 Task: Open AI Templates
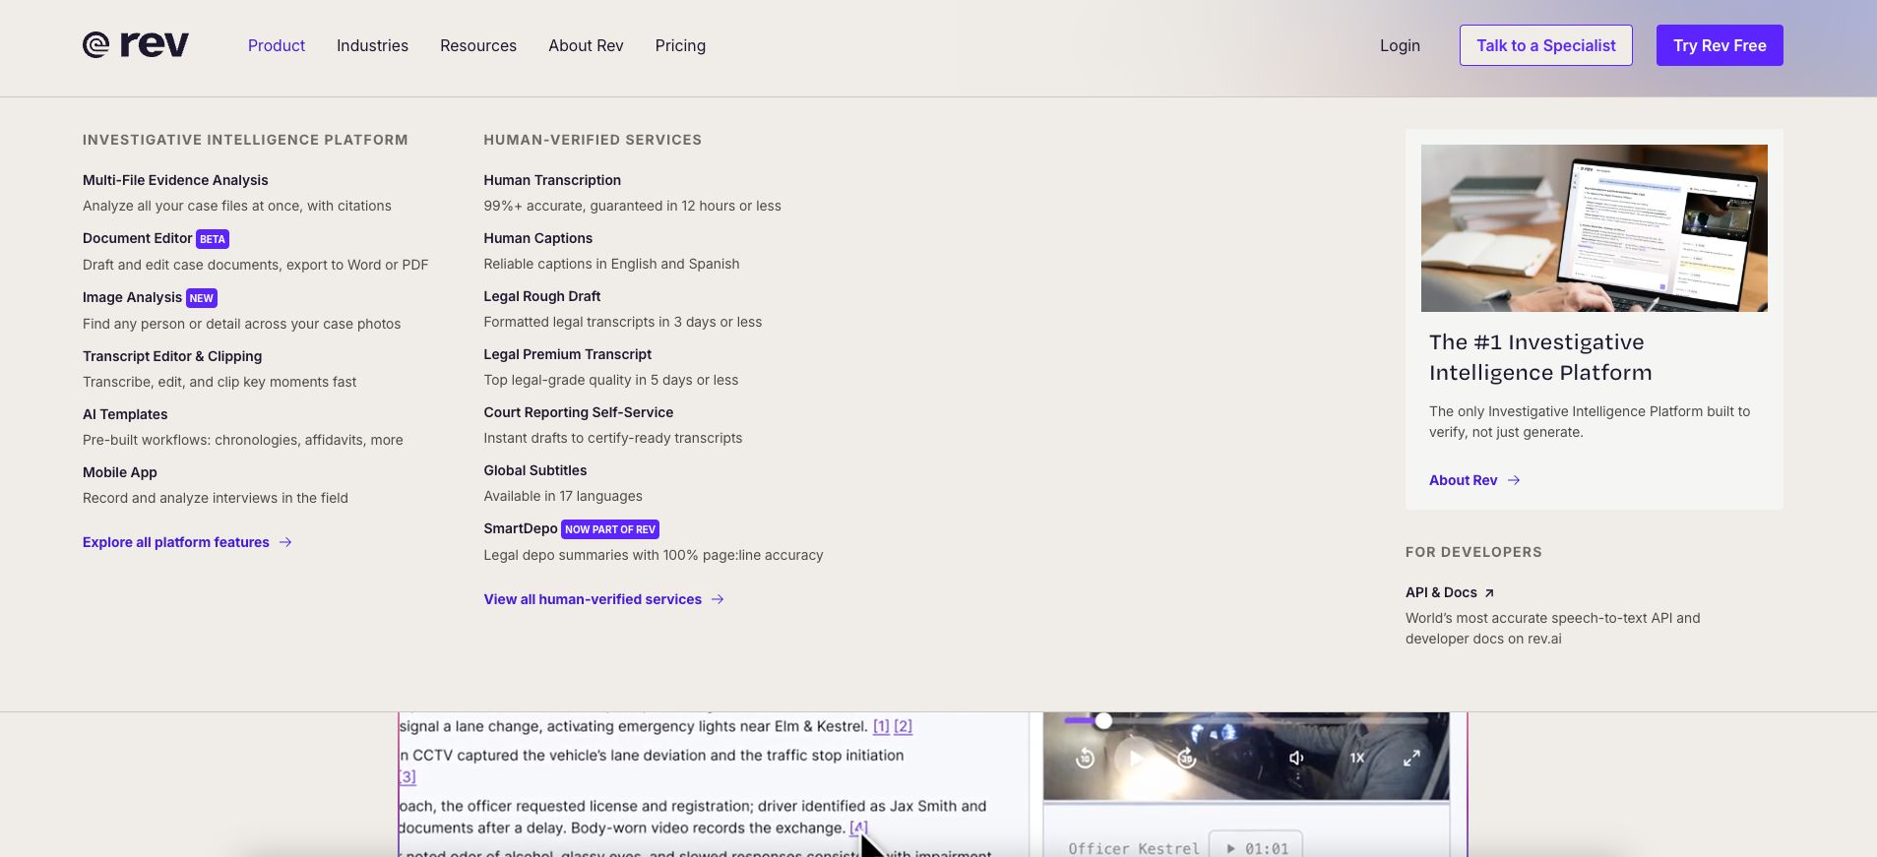[x=125, y=414]
